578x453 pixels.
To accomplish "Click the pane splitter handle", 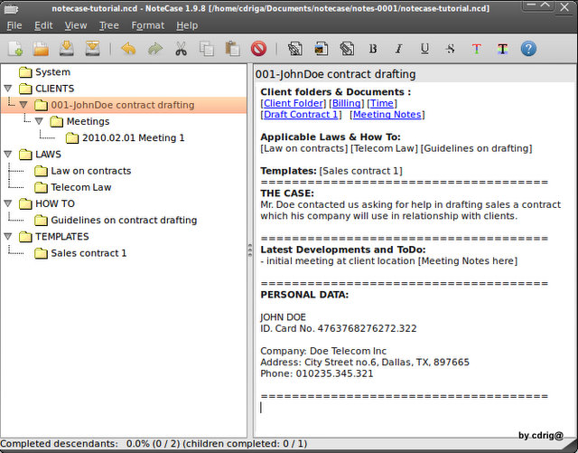I will click(x=250, y=250).
